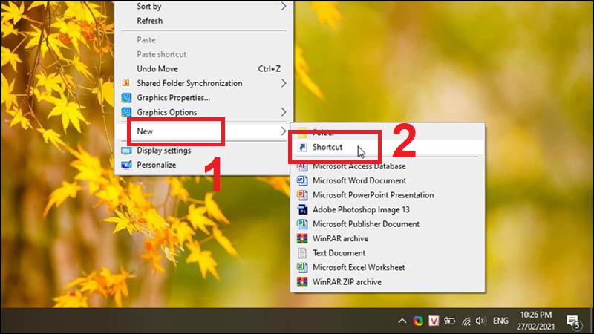Expand the Sort by submenu arrow
Image resolution: width=594 pixels, height=334 pixels.
coord(283,6)
